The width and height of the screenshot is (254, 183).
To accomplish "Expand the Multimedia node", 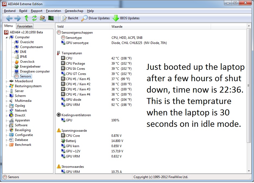I will point(7,101).
